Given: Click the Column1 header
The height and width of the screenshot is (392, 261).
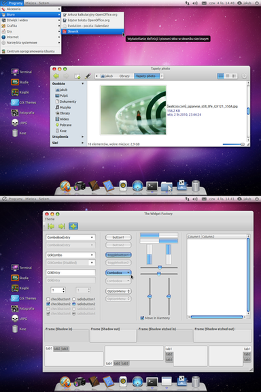Looking at the screenshot, I should click(194, 237).
